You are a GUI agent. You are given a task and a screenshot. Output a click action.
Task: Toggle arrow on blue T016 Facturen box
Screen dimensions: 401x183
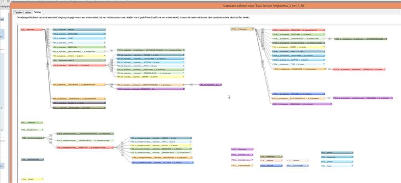pos(282,165)
